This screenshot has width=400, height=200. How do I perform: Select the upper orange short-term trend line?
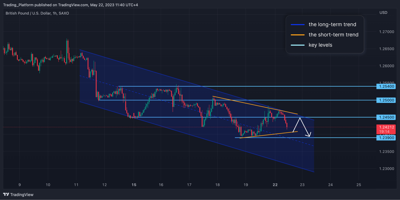(255, 105)
